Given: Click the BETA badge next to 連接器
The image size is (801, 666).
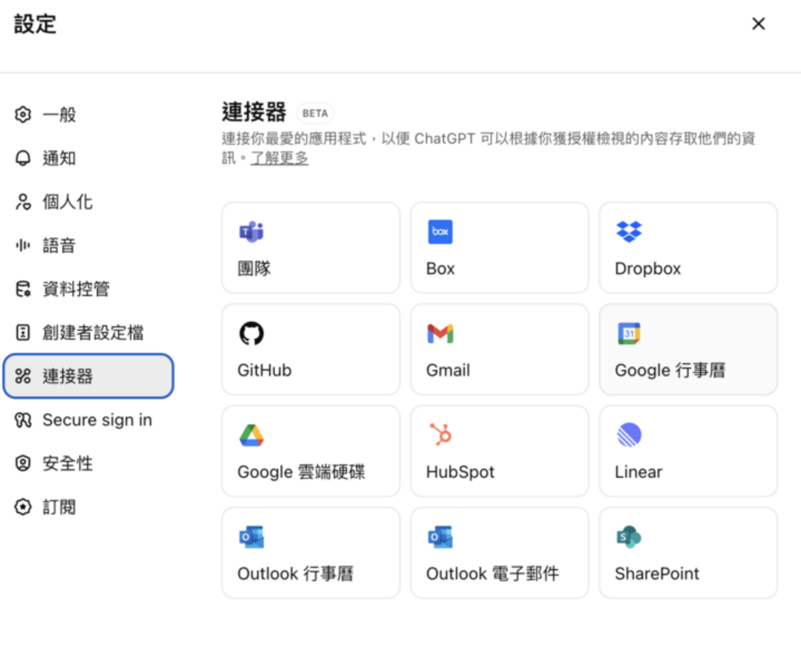Looking at the screenshot, I should point(315,113).
